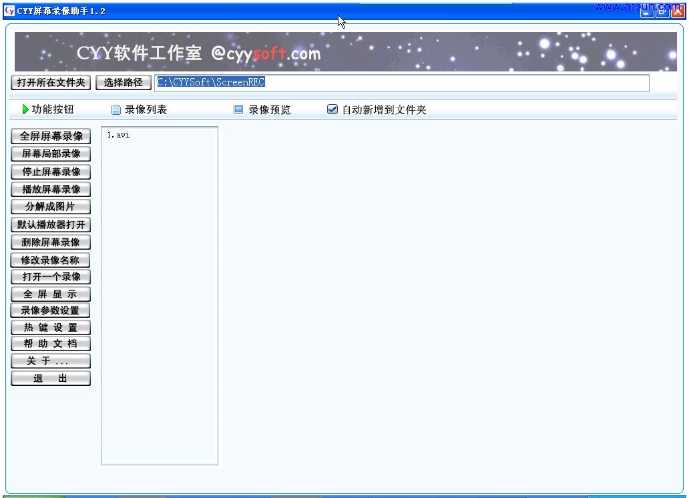689x498 pixels.
Task: Click the document icon beside 录像列表
Action: (116, 109)
